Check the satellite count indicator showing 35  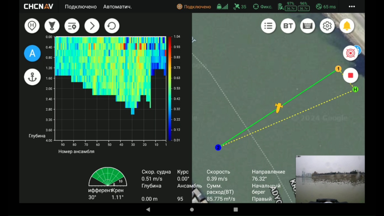pyautogui.click(x=239, y=6)
